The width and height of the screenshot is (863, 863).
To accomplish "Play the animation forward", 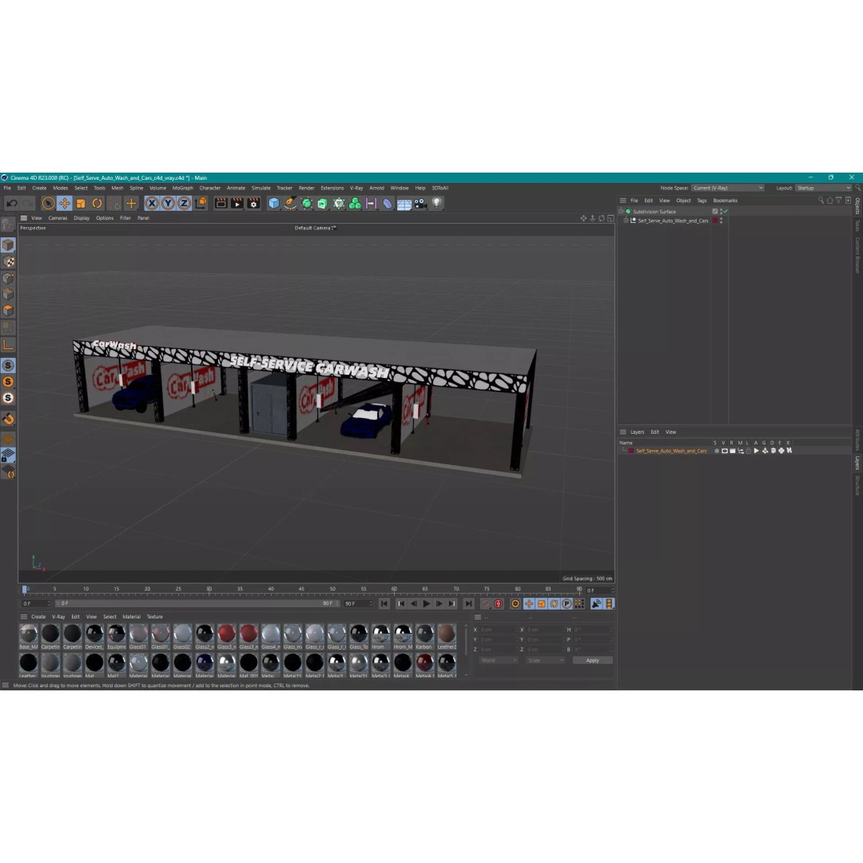I will click(426, 604).
